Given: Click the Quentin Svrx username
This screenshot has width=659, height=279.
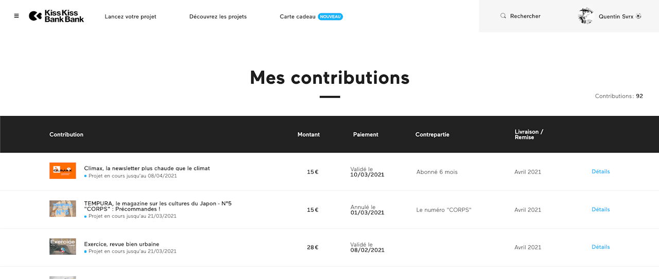Looking at the screenshot, I should coord(616,16).
